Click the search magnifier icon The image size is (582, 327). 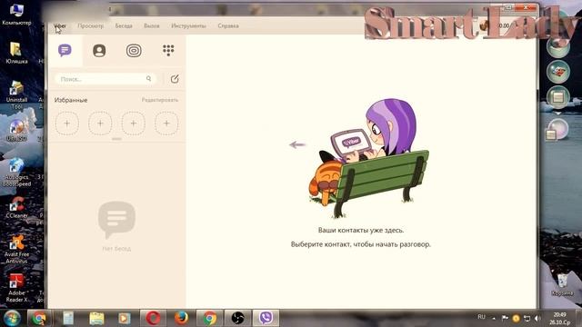pyautogui.click(x=148, y=79)
